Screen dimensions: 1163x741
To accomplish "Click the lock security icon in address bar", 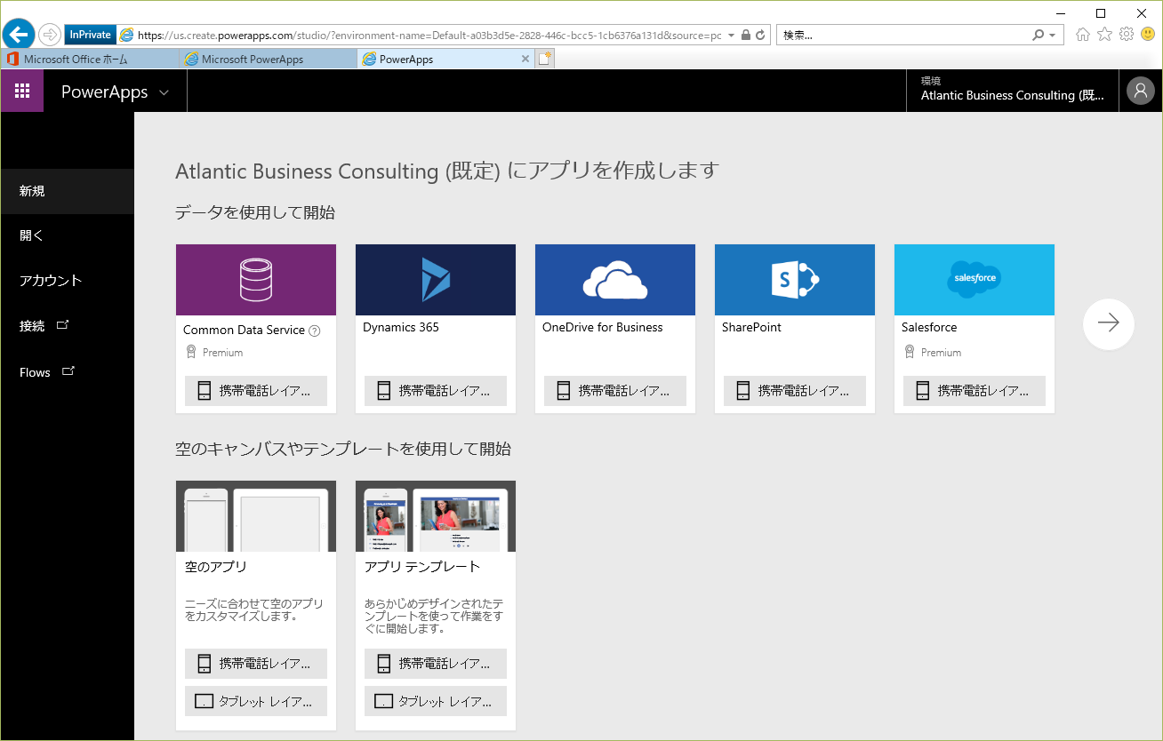I will (x=746, y=36).
